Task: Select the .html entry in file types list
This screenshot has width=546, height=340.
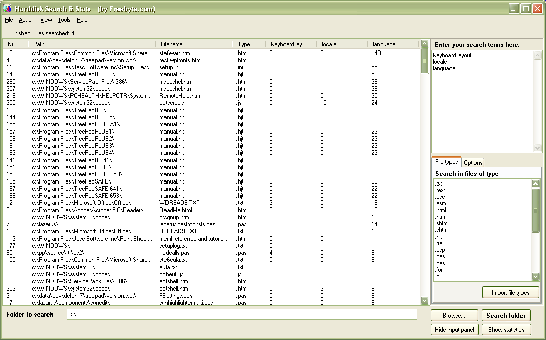Action: [440, 210]
